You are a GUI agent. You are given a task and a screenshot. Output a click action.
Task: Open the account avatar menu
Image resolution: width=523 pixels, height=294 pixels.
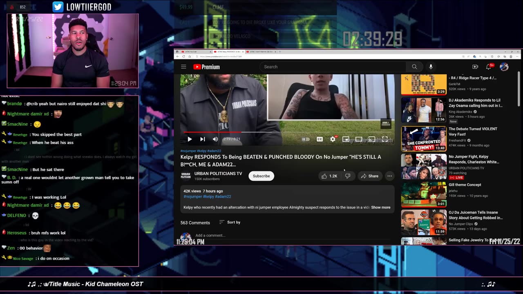(504, 67)
